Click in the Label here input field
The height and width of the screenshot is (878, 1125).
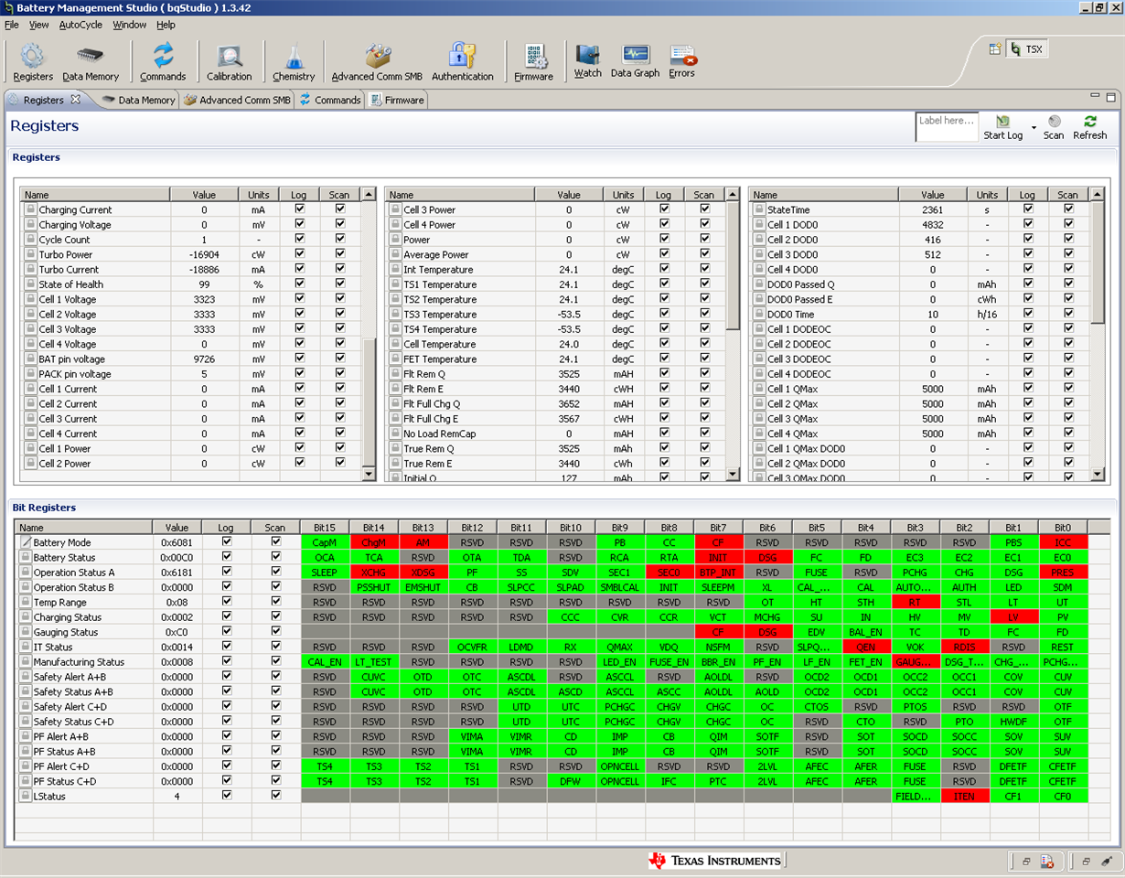coord(946,127)
